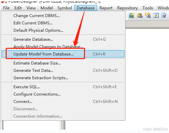Image resolution: width=169 pixels, height=133 pixels.
Task: Open the Tools menu
Action: coord(148,8)
